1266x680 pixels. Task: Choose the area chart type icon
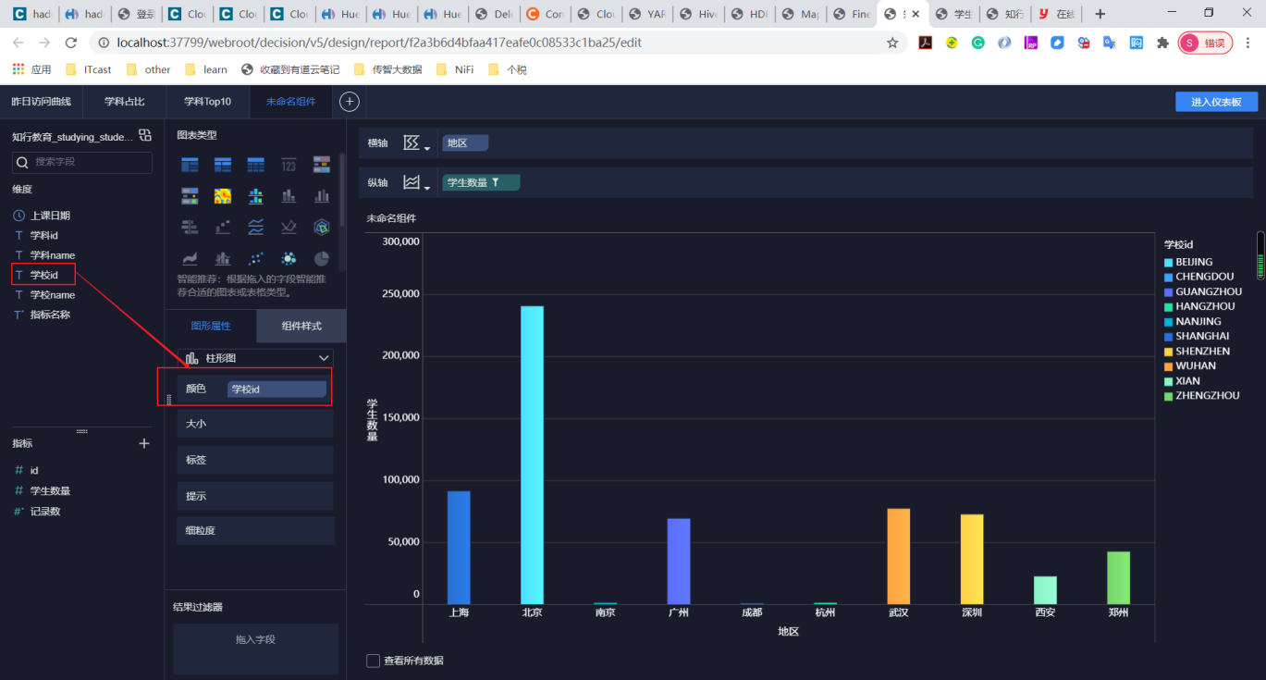[x=190, y=258]
